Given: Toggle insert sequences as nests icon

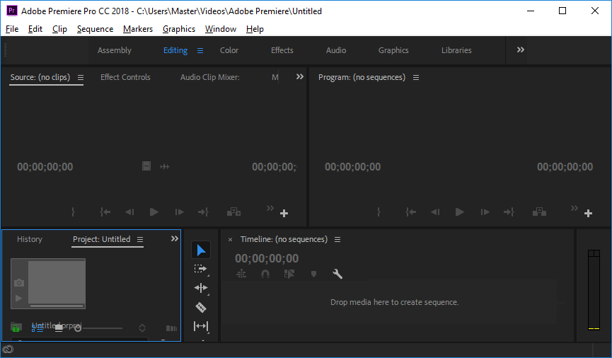Looking at the screenshot, I should coord(241,274).
